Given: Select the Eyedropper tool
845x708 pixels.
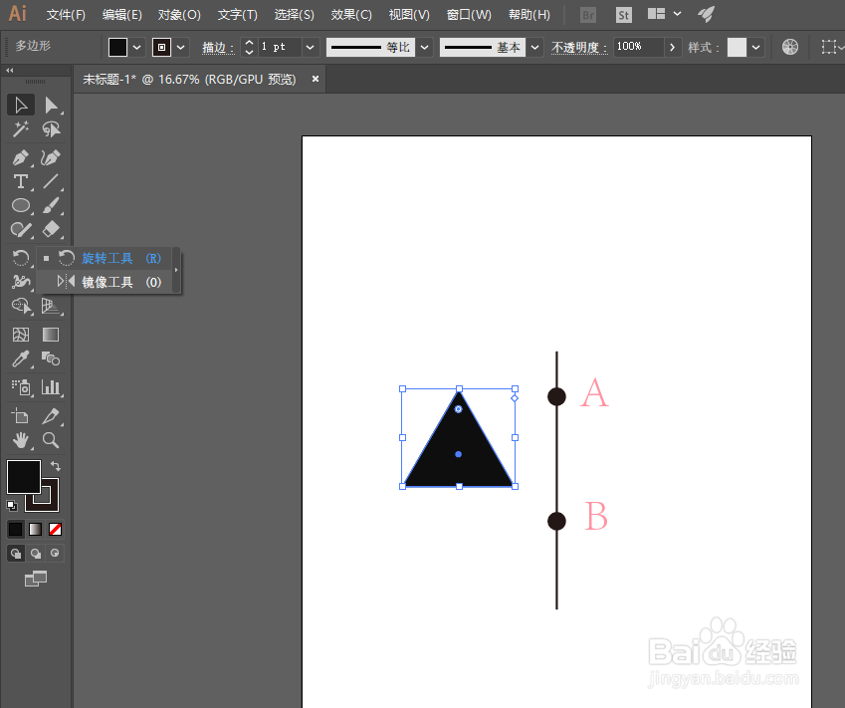Looking at the screenshot, I should pyautogui.click(x=21, y=358).
